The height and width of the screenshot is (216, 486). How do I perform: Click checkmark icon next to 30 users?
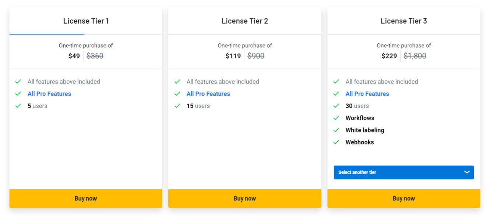[336, 106]
